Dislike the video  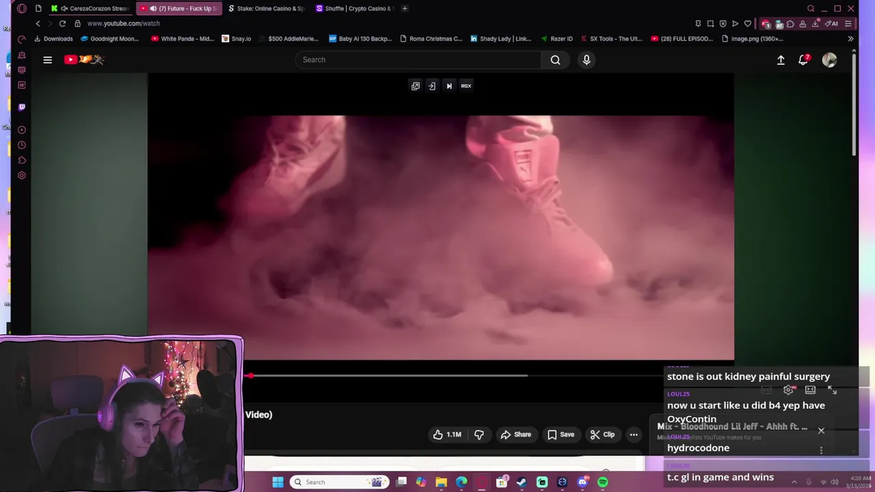[x=479, y=435]
